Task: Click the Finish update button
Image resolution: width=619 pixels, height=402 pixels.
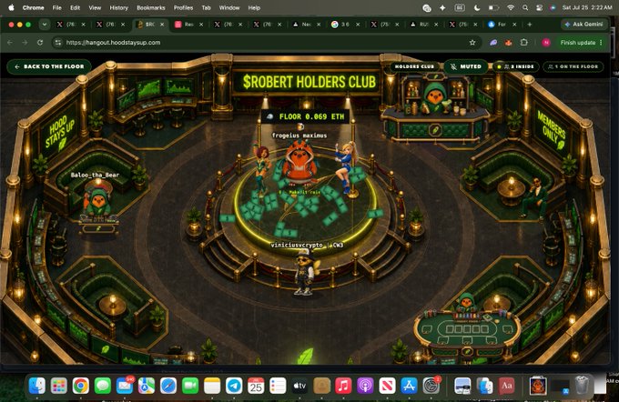Action: pyautogui.click(x=577, y=43)
